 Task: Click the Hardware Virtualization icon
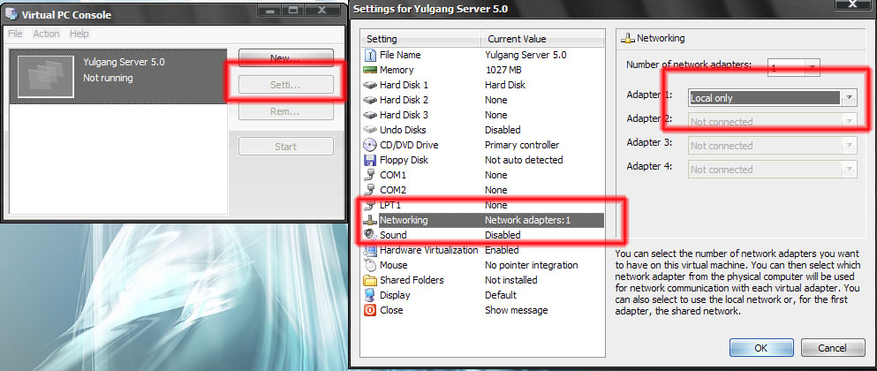pyautogui.click(x=370, y=250)
